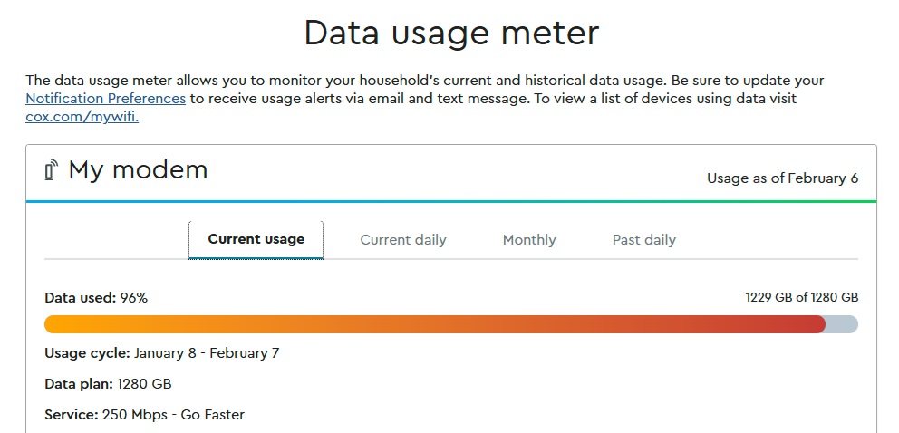This screenshot has width=899, height=433.
Task: Click the Go Faster service name text
Action: 213,415
